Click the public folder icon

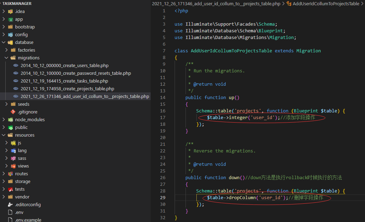11,127
